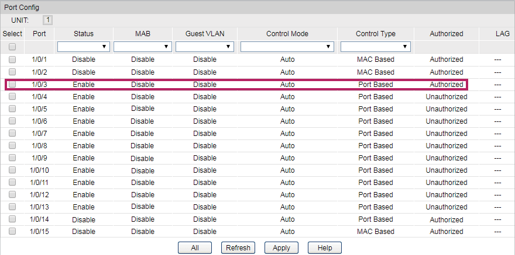Click Apply to save port settings
Viewport: 515px width, 255px height.
[281, 248]
